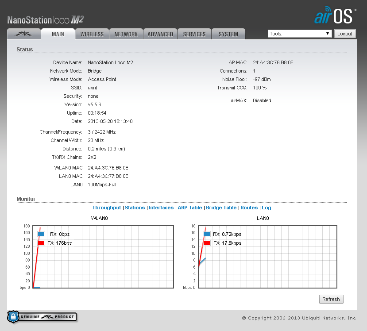The width and height of the screenshot is (367, 331).
Task: Click the airOS logo
Action: click(x=335, y=15)
